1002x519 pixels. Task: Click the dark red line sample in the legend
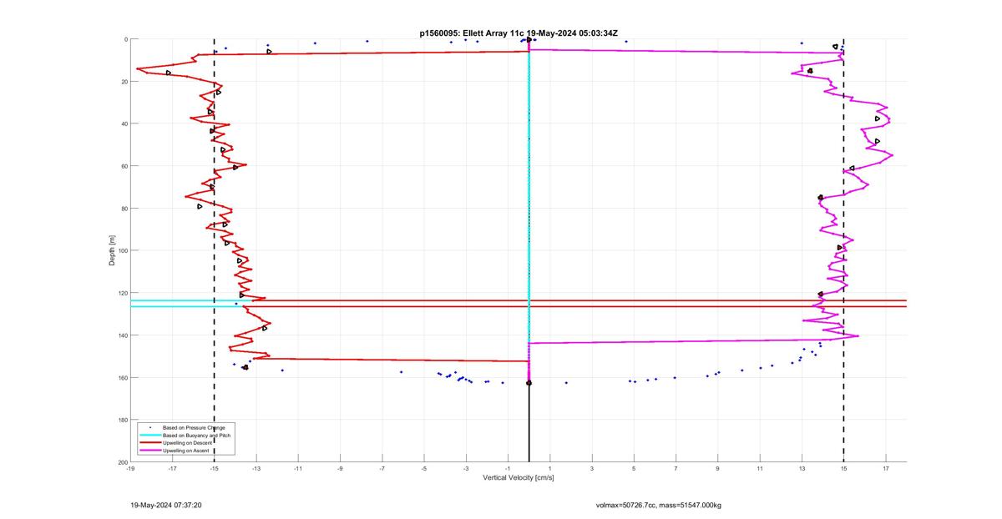[x=149, y=443]
